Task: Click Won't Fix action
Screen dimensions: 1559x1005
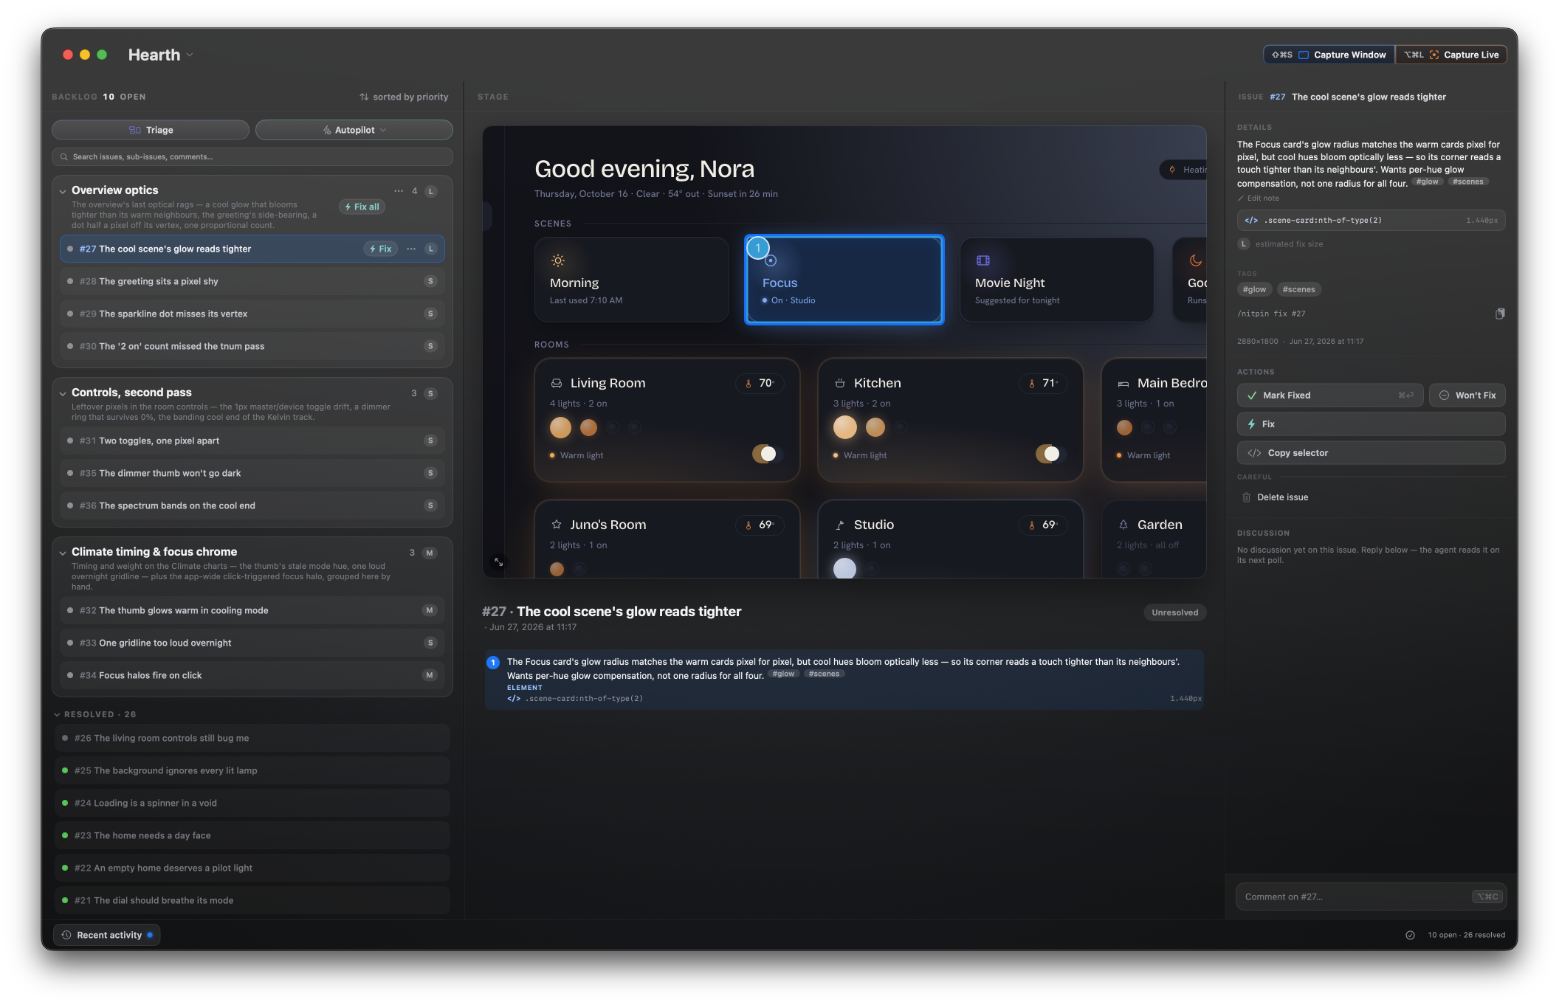Action: (x=1467, y=396)
